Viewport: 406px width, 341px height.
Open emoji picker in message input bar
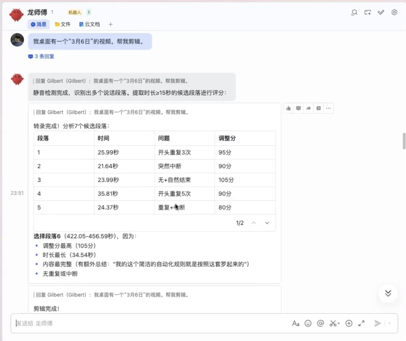tap(308, 323)
